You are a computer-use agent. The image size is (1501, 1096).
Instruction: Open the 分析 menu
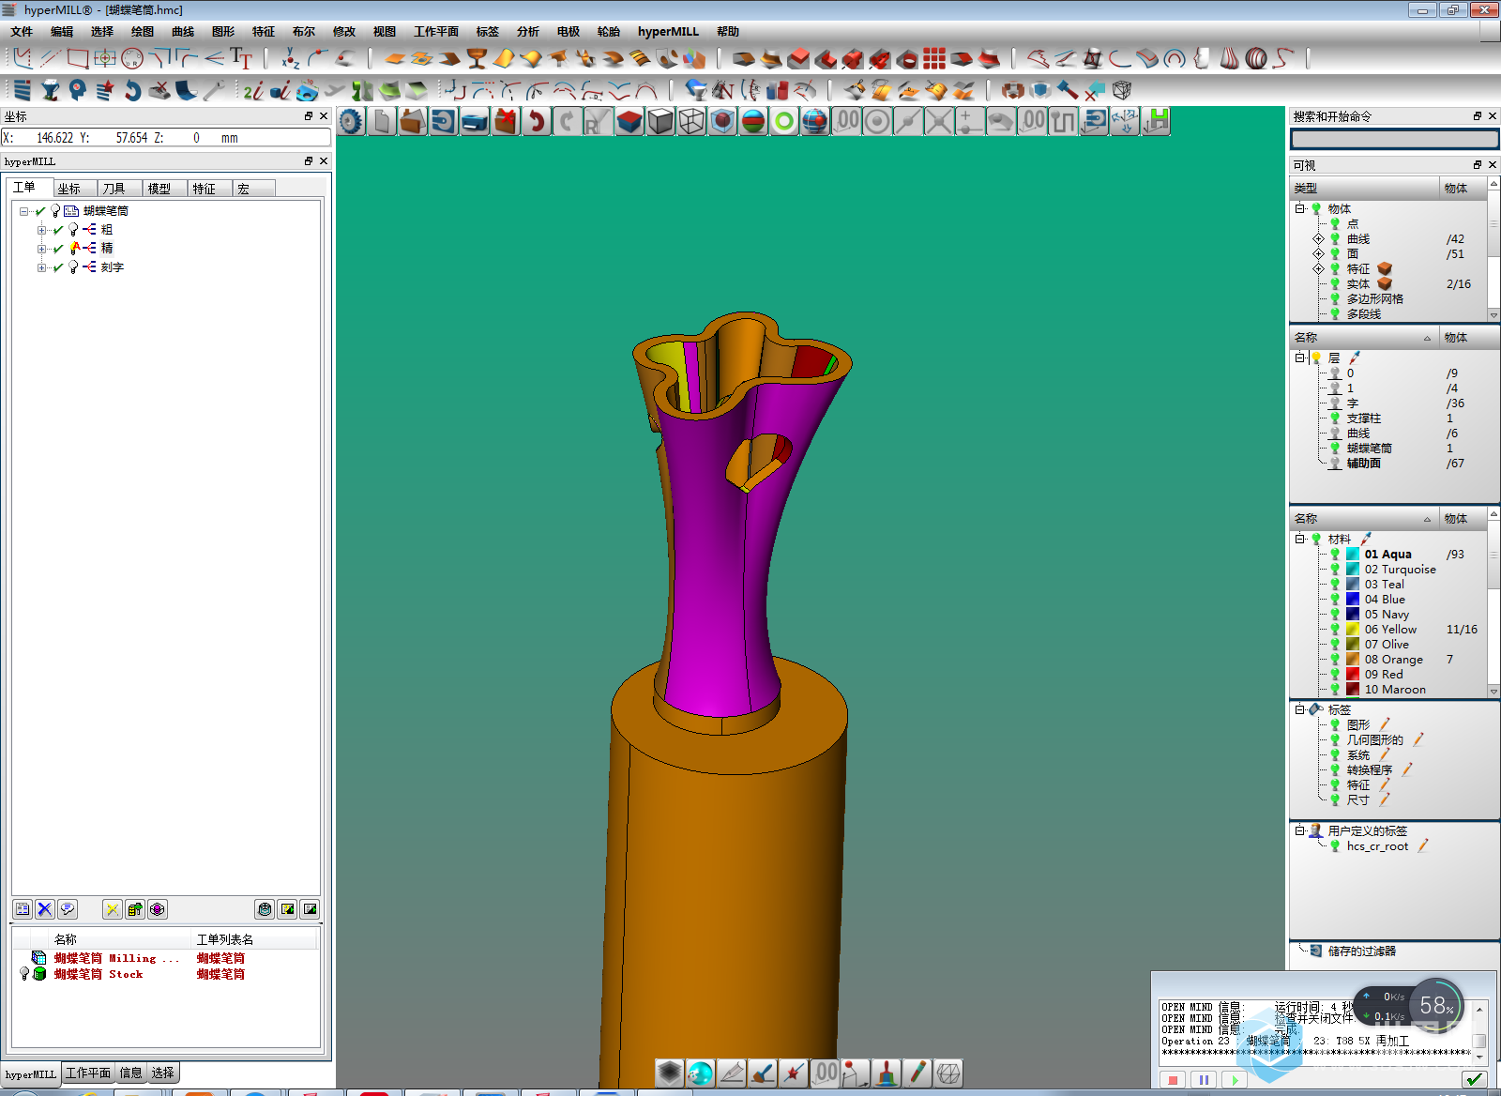point(528,32)
